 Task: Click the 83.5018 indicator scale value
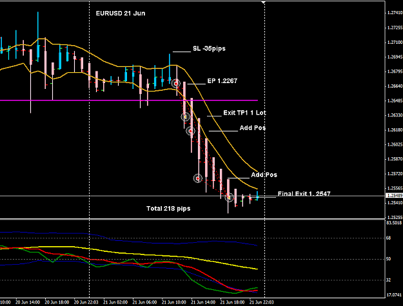pos(394,222)
